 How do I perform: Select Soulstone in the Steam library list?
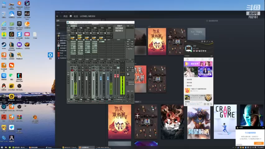[62, 58]
